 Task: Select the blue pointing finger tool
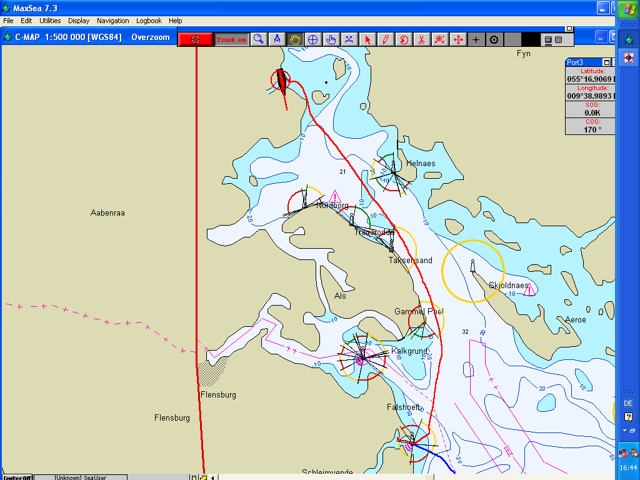click(331, 39)
